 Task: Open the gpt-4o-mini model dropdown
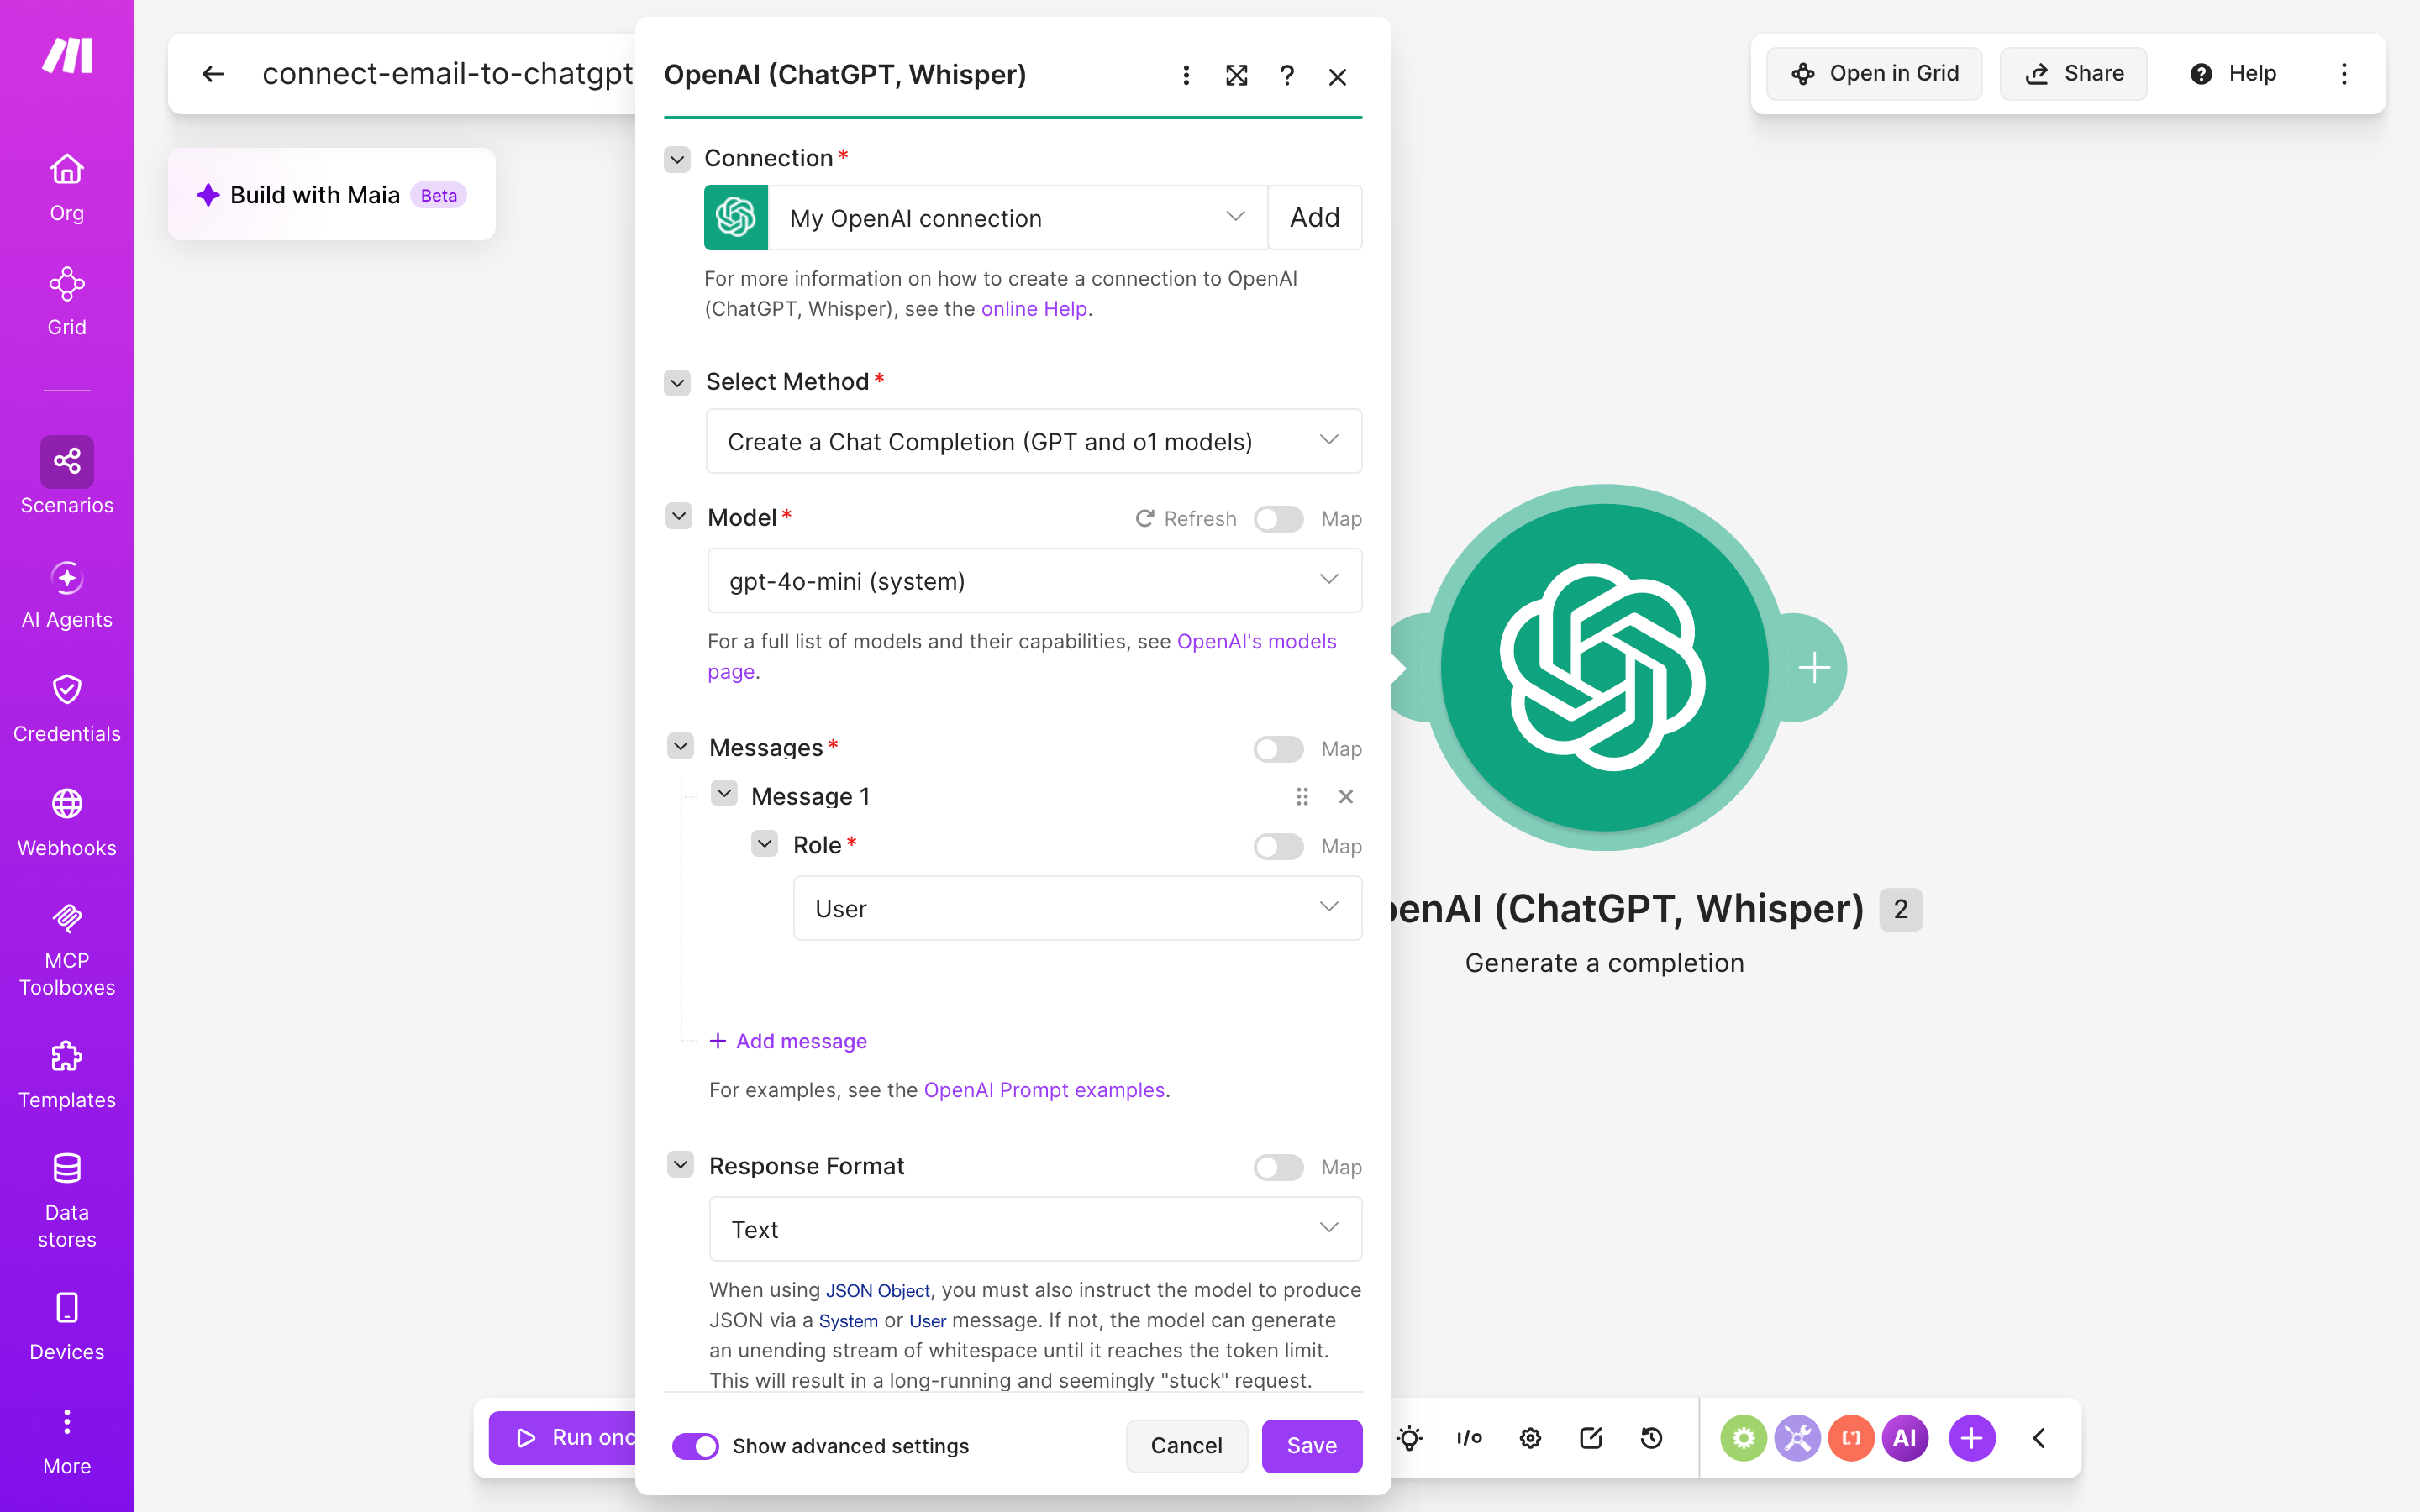click(x=1034, y=580)
